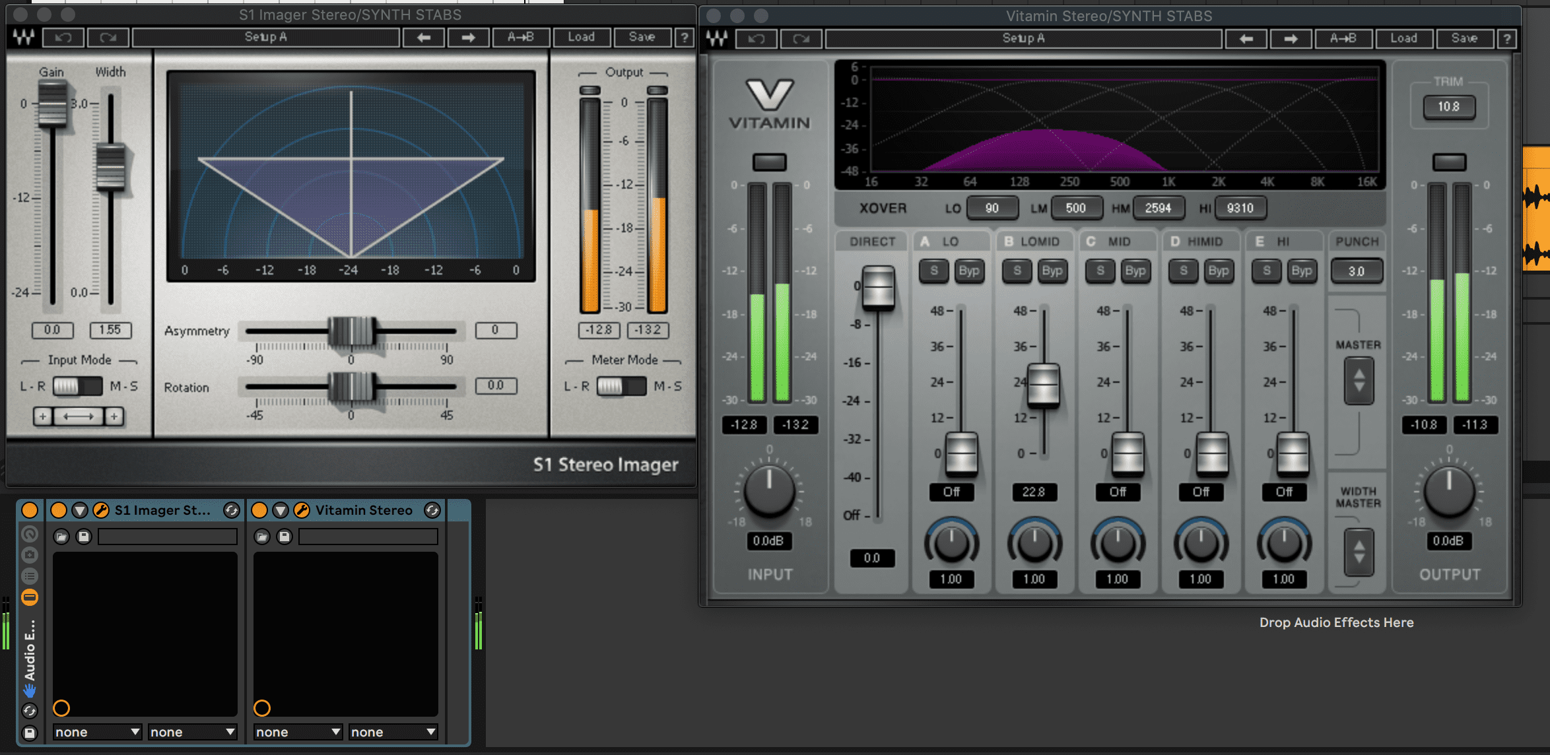Solo the A LO band in Vitamin

[x=933, y=271]
